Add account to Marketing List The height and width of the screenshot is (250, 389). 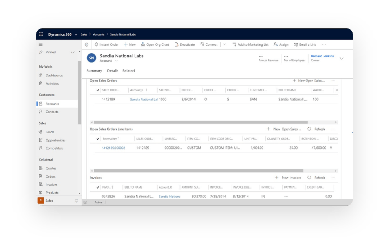[250, 44]
